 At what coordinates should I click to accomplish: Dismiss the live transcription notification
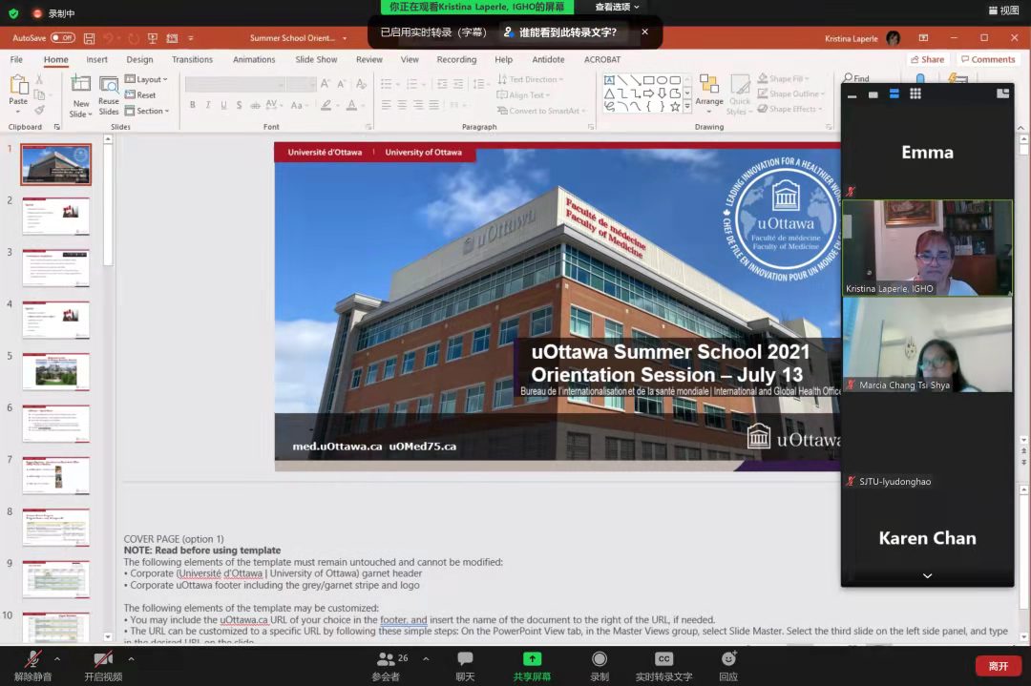pyautogui.click(x=644, y=31)
